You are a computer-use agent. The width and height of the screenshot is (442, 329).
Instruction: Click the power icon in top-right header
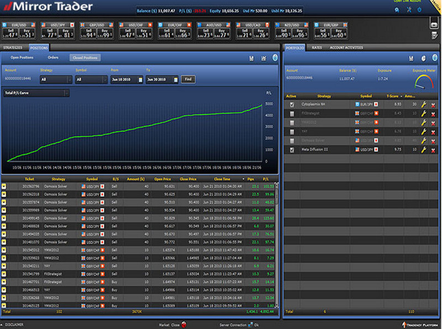point(418,10)
